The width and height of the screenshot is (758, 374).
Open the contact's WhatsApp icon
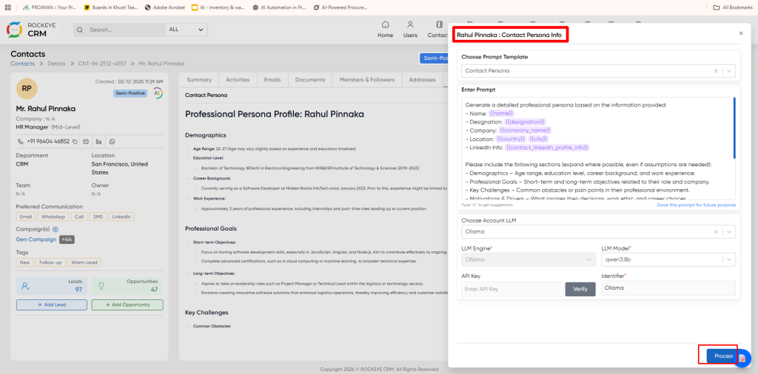(x=113, y=141)
